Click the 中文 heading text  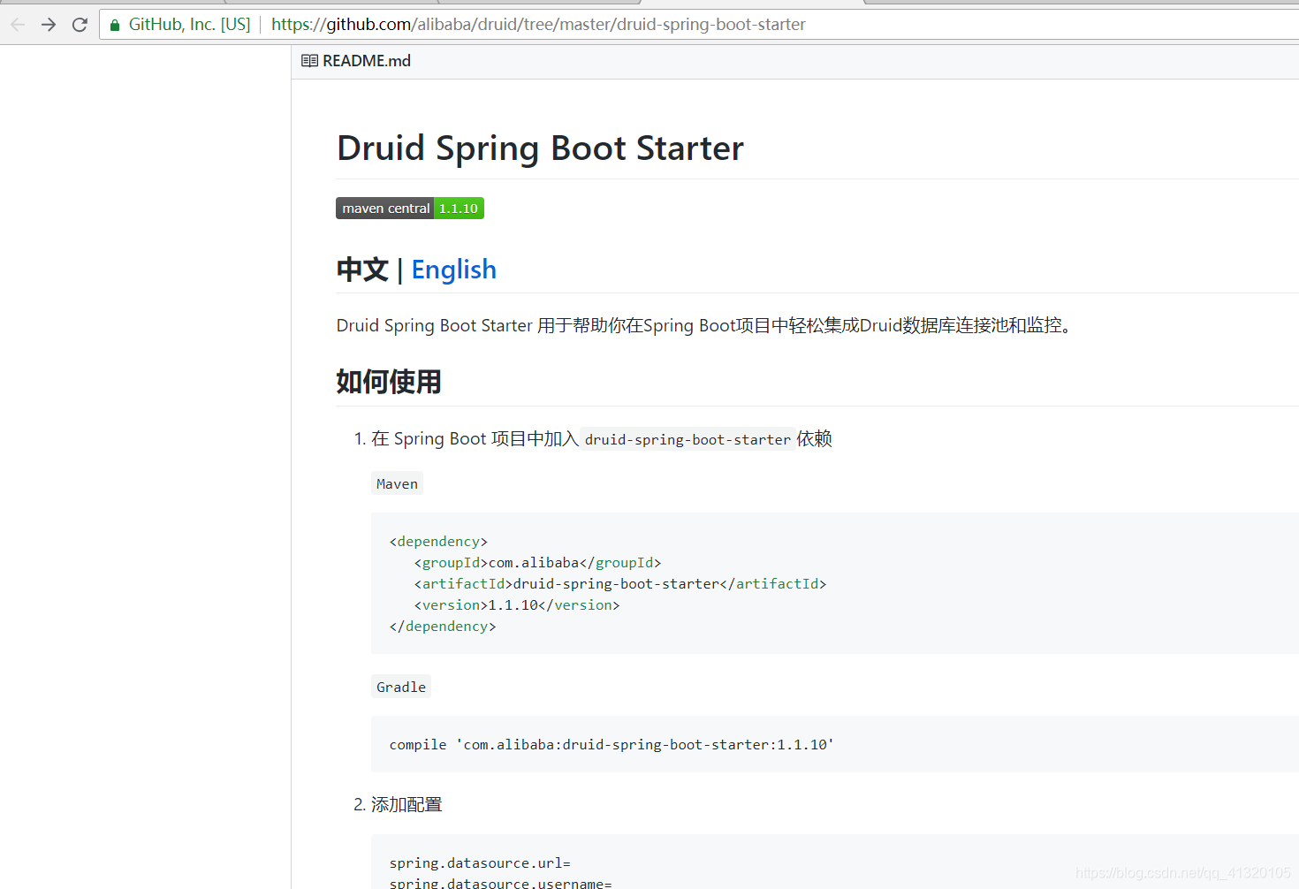pyautogui.click(x=362, y=270)
